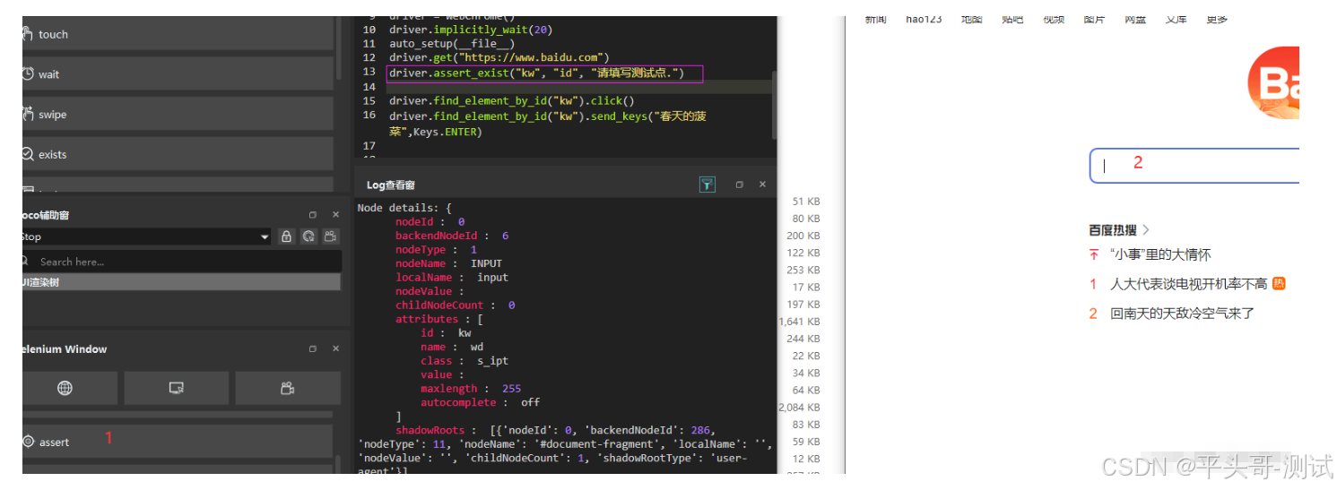Viewport: 1337px width, 490px height.
Task: Click the globe start-web button in Selenium Window
Action: tap(65, 388)
